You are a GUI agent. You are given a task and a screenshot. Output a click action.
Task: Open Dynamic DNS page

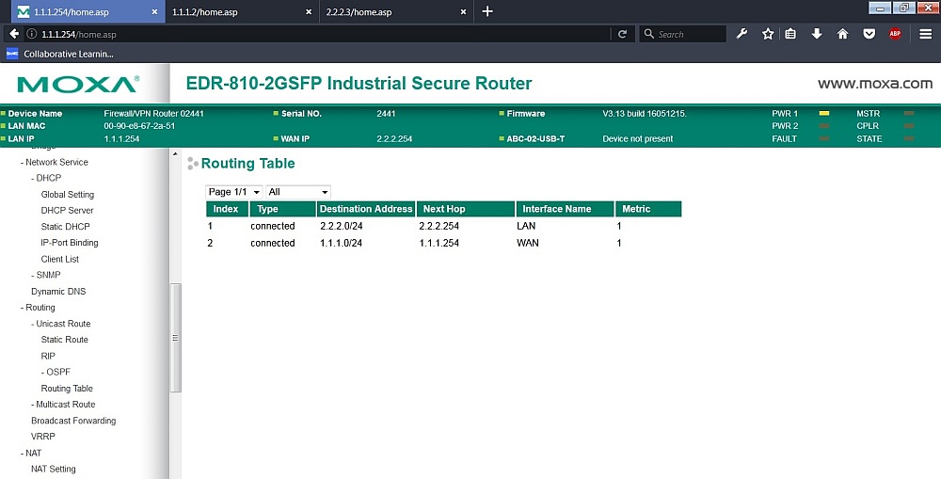58,292
